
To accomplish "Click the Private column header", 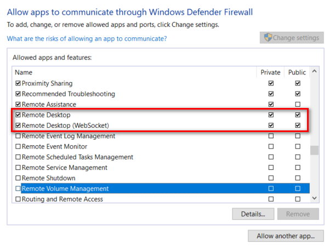I will (x=270, y=72).
